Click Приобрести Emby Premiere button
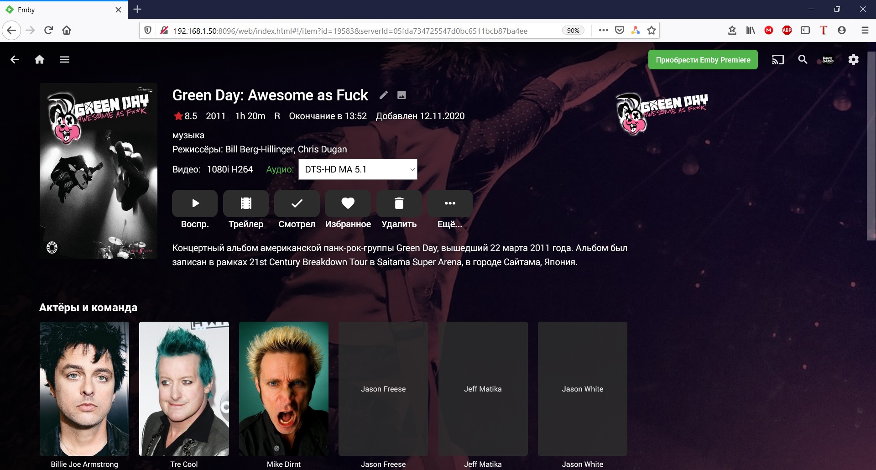876x470 pixels. 703,60
